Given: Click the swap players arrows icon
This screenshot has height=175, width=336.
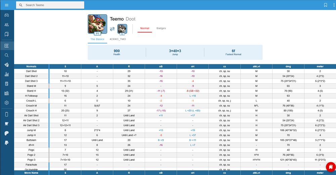Looking at the screenshot, I should [x=112, y=29].
